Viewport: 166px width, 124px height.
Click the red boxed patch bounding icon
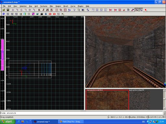click(x=120, y=10)
